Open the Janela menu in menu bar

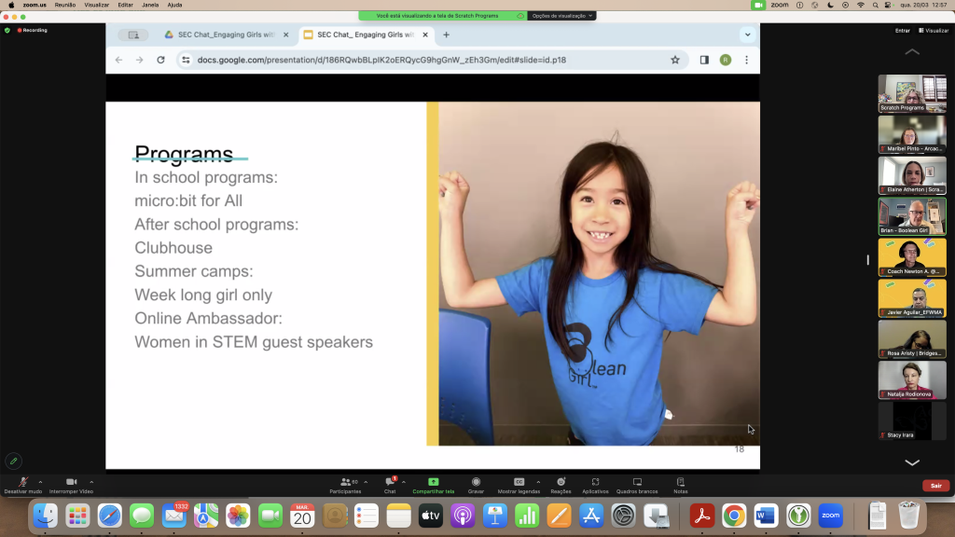coord(149,5)
